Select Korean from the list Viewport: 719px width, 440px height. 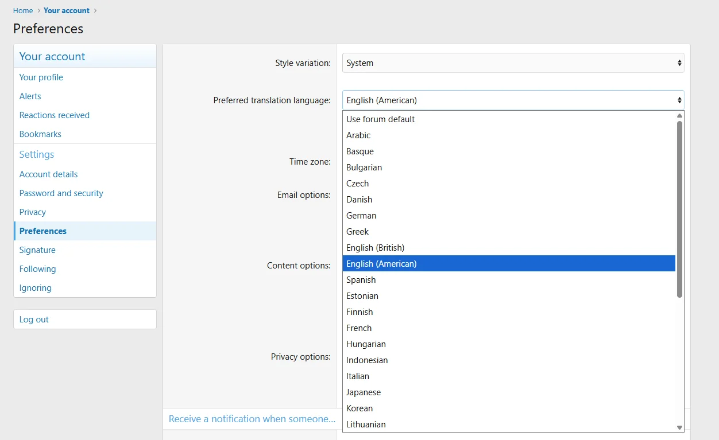point(509,408)
